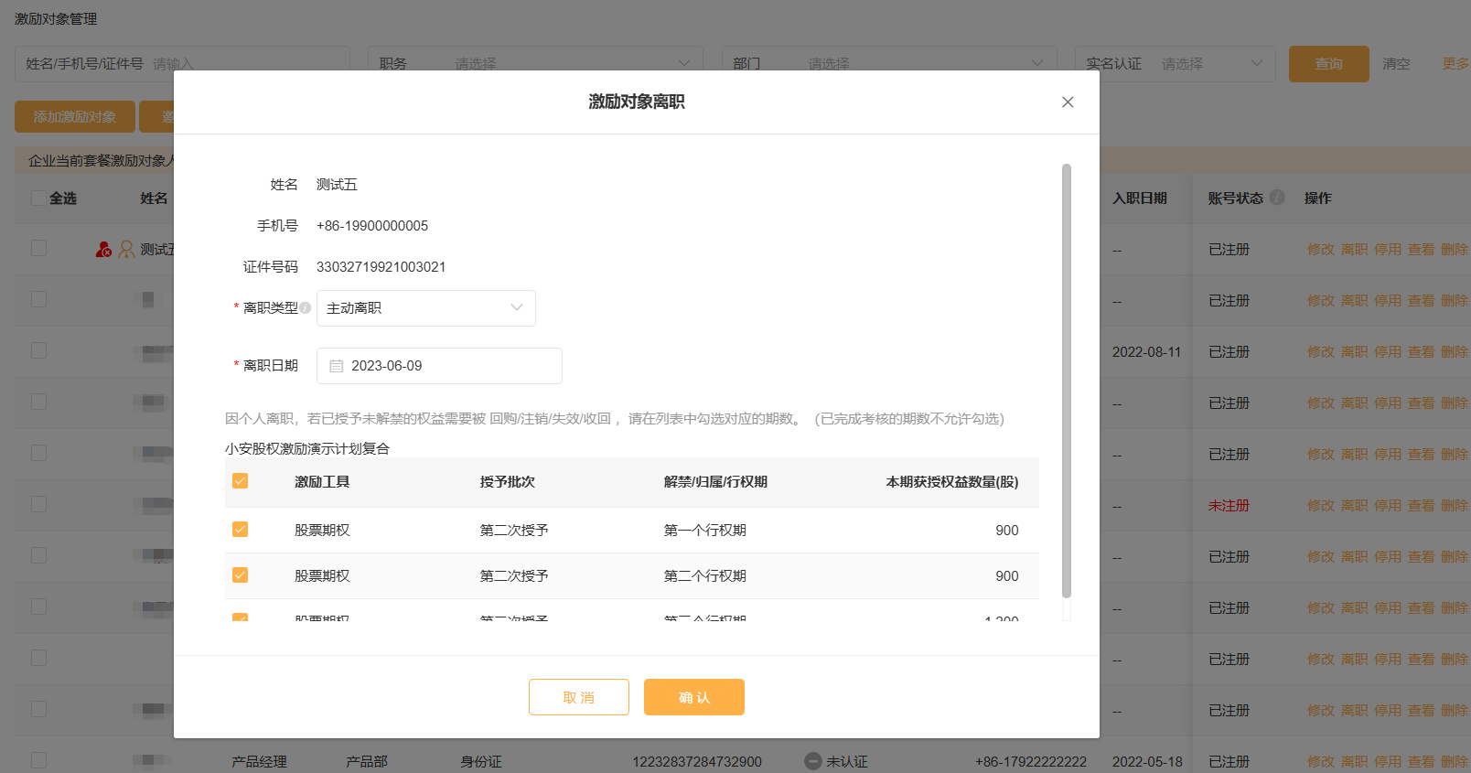
Task: Uncheck the 第一个行权期 stock option row
Action: pos(241,530)
